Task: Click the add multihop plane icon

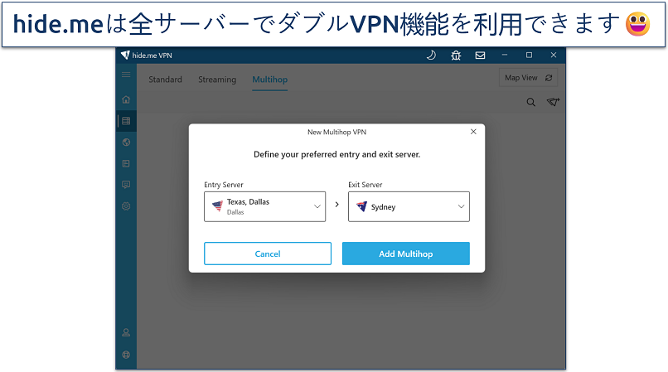Action: pos(553,103)
